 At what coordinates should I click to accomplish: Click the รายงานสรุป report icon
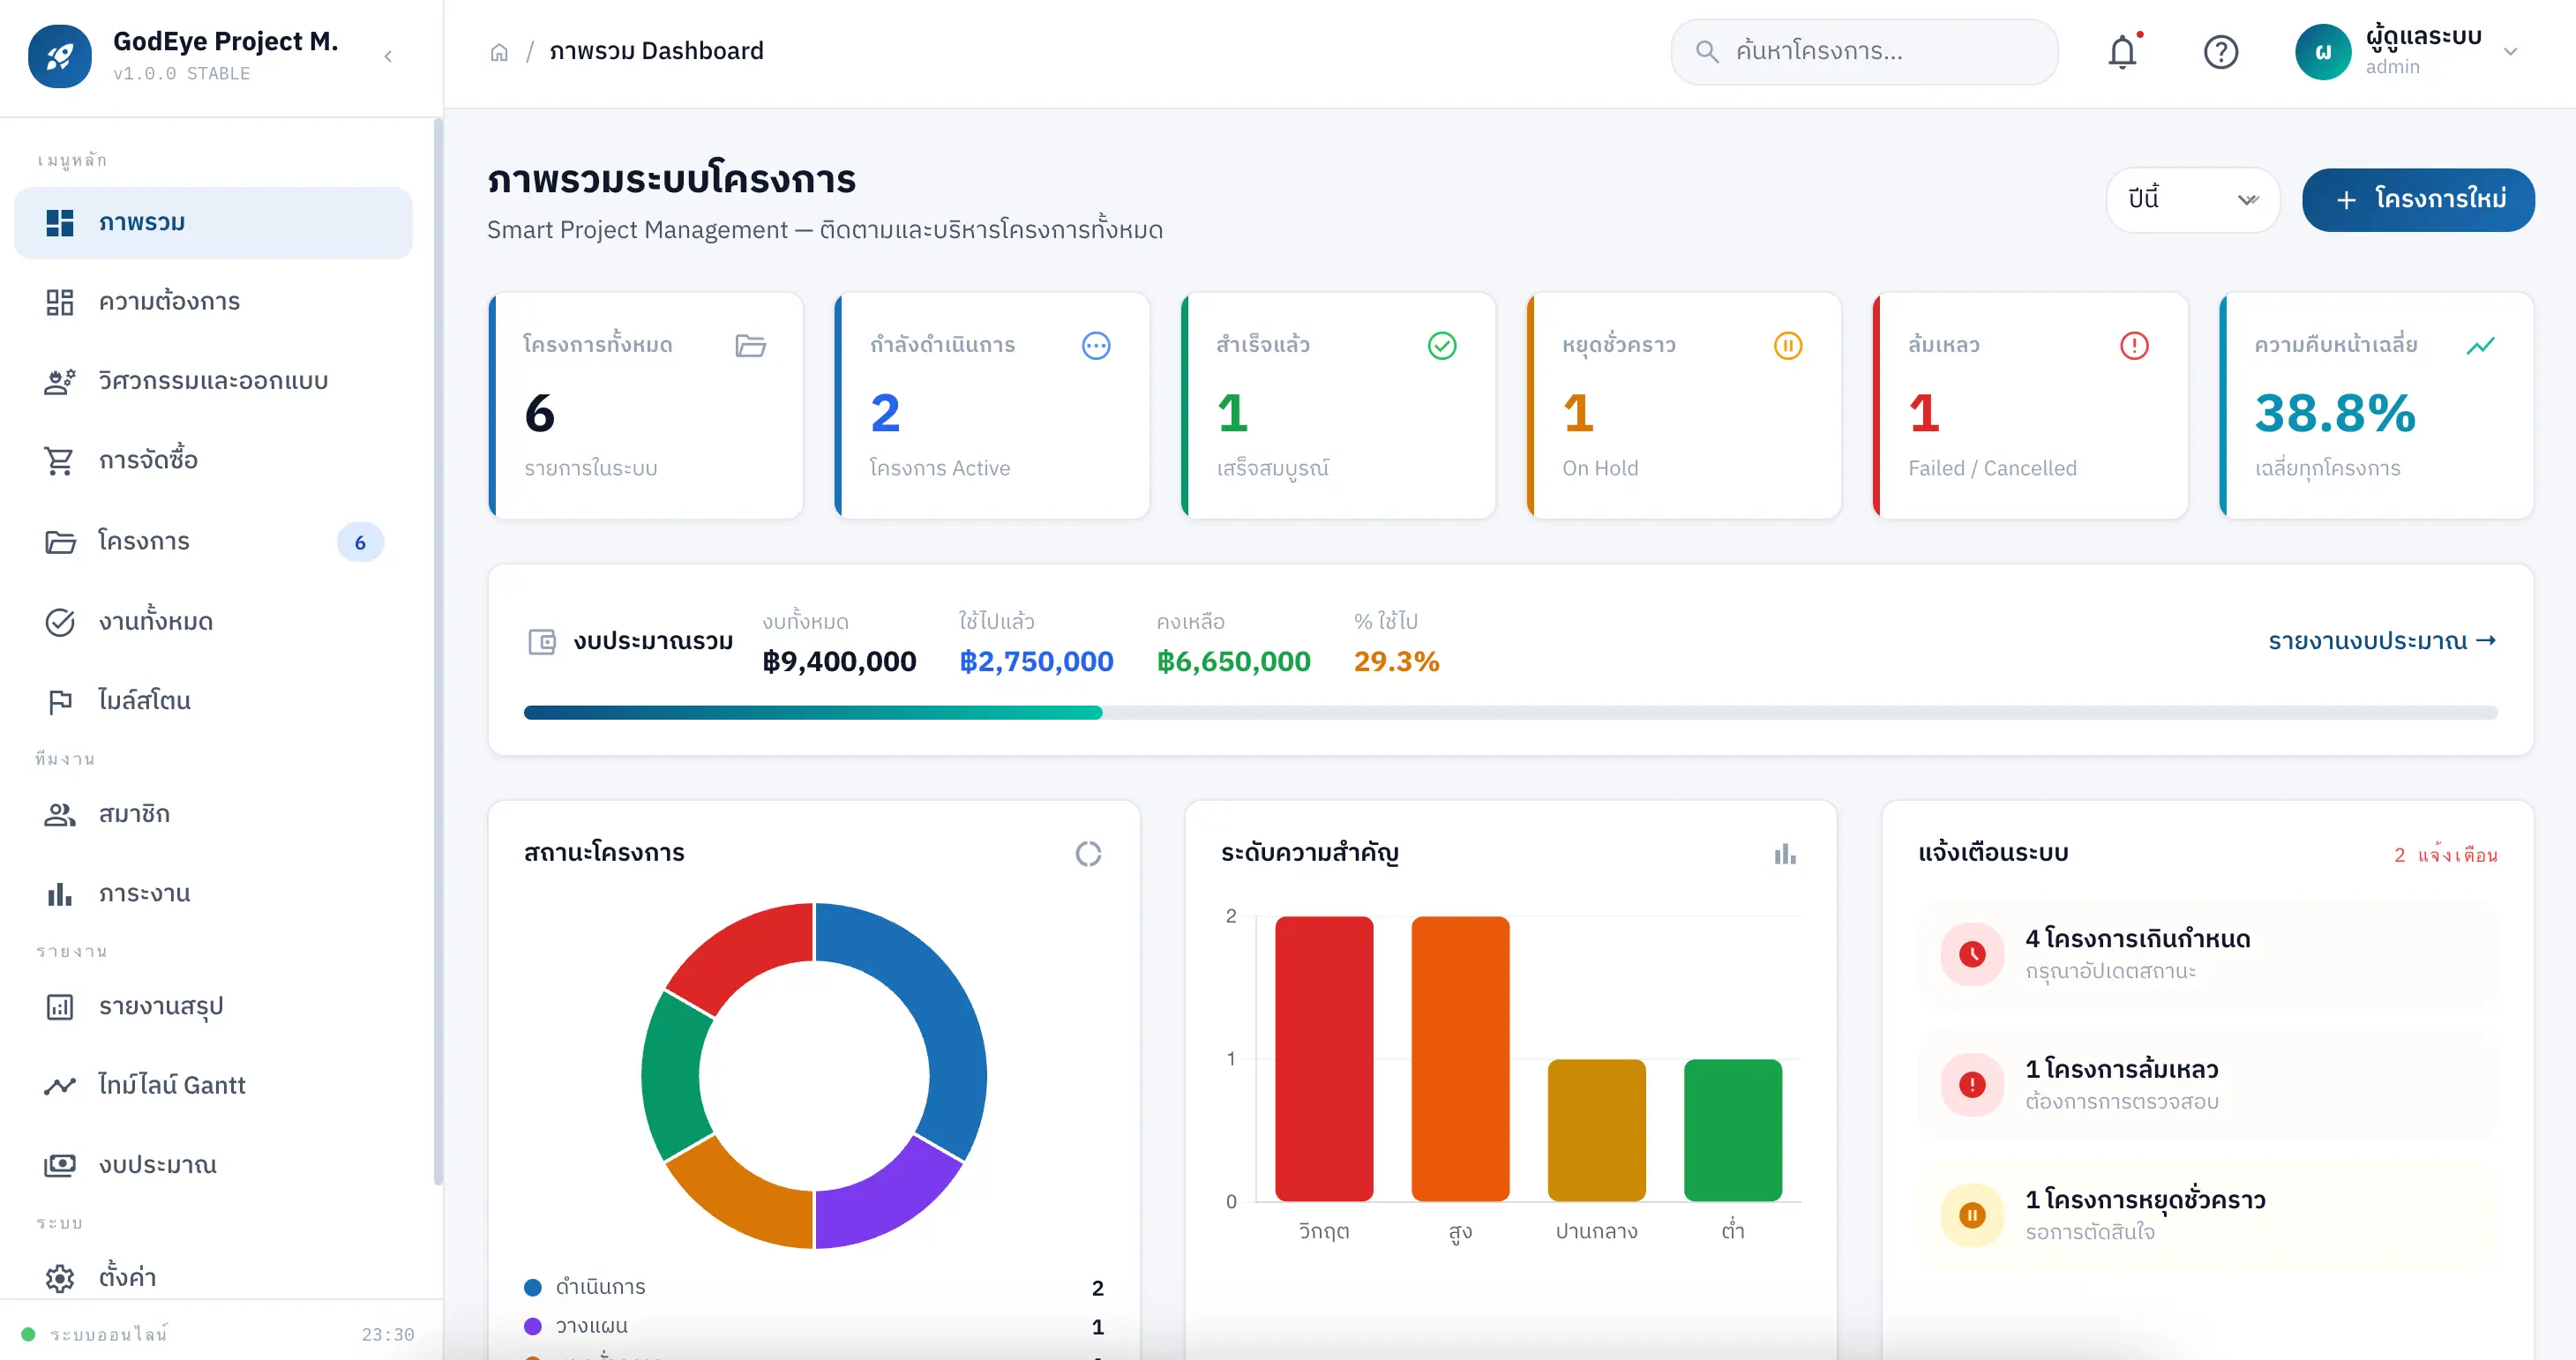click(x=60, y=1007)
